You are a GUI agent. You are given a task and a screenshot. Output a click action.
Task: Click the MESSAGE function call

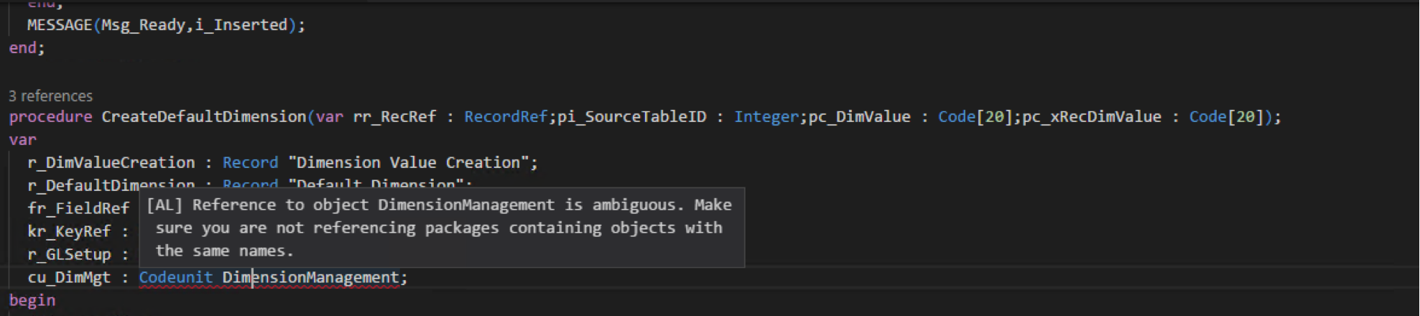60,25
